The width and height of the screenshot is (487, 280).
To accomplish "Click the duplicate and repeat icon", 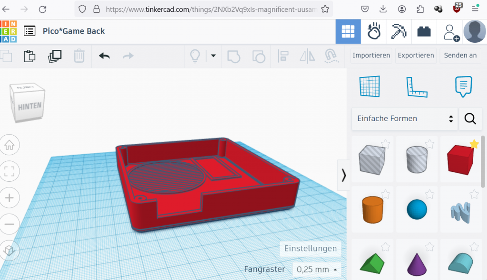I will 55,56.
